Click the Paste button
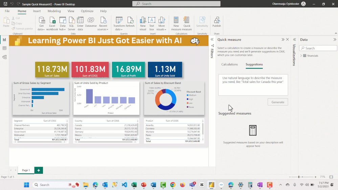Viewport: 338px width, 190px height. point(6,22)
